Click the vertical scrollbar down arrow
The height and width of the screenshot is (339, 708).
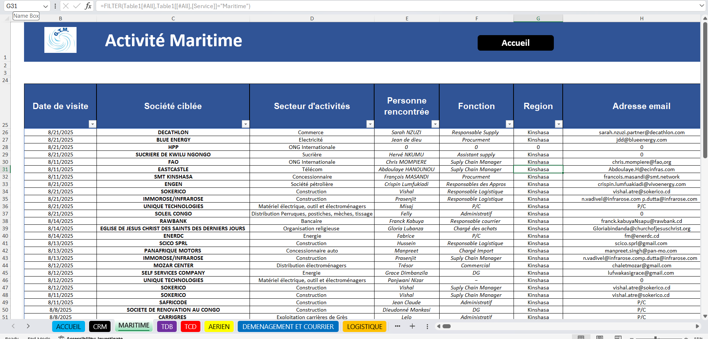coord(705,316)
